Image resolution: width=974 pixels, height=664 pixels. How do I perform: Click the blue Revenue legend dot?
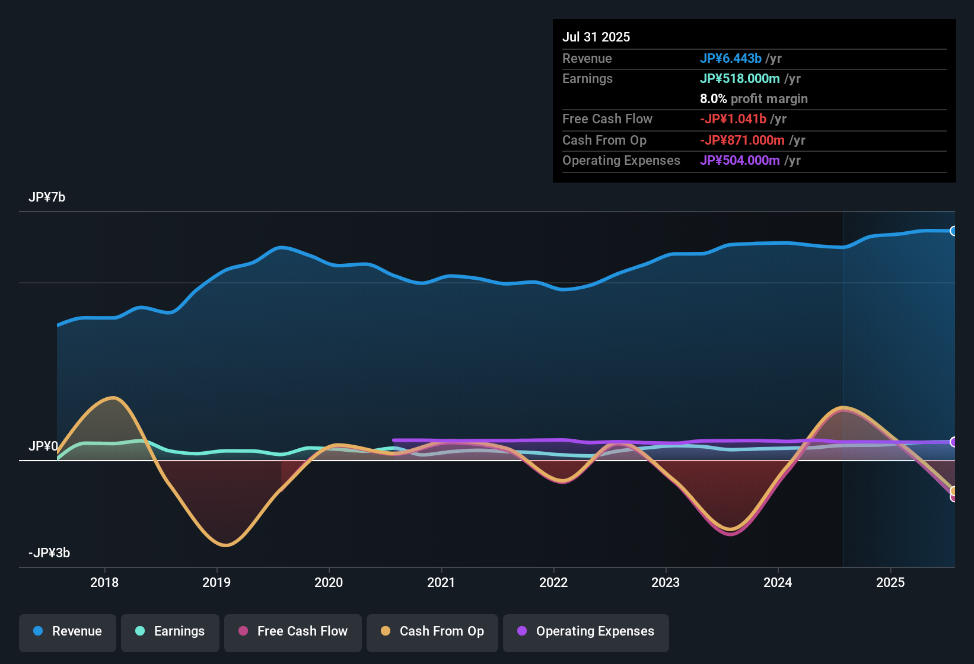coord(37,631)
